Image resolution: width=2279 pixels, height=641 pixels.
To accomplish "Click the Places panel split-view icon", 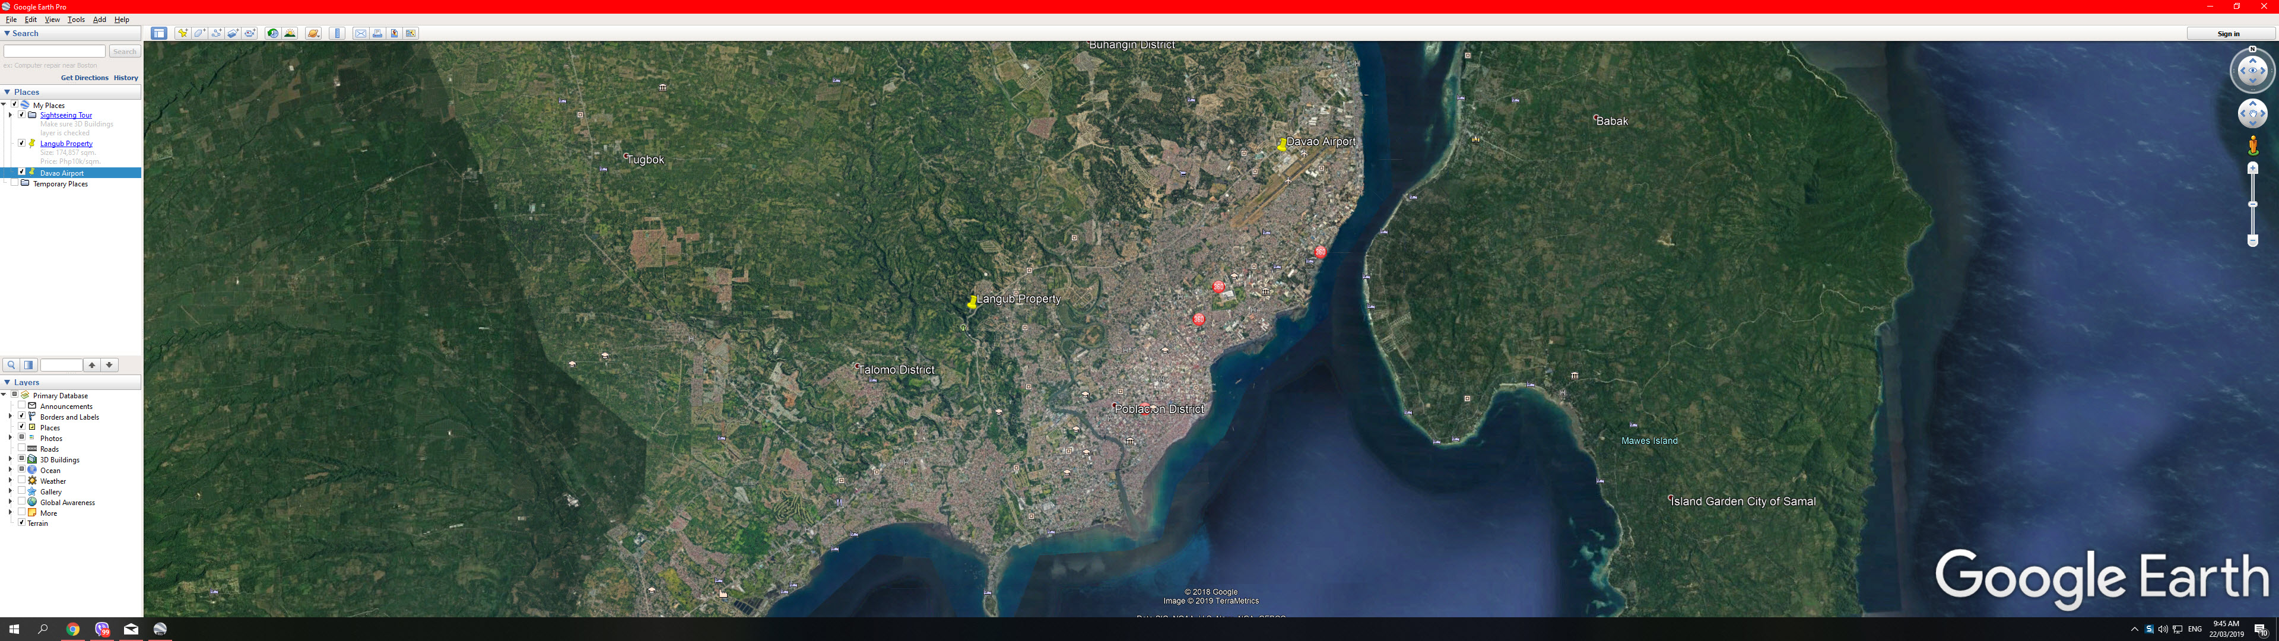I will pos(28,365).
